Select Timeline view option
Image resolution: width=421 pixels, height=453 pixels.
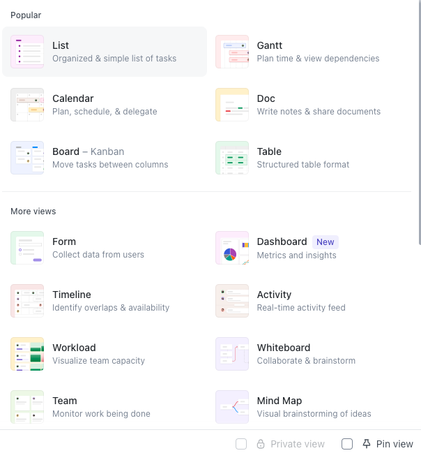coord(72,295)
